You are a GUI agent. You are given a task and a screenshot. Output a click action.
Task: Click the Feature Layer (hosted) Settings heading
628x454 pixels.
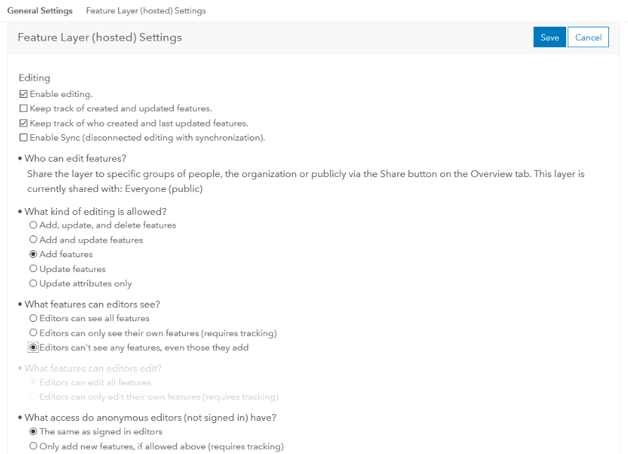click(99, 38)
